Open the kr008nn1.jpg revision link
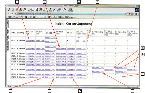 (121, 68)
